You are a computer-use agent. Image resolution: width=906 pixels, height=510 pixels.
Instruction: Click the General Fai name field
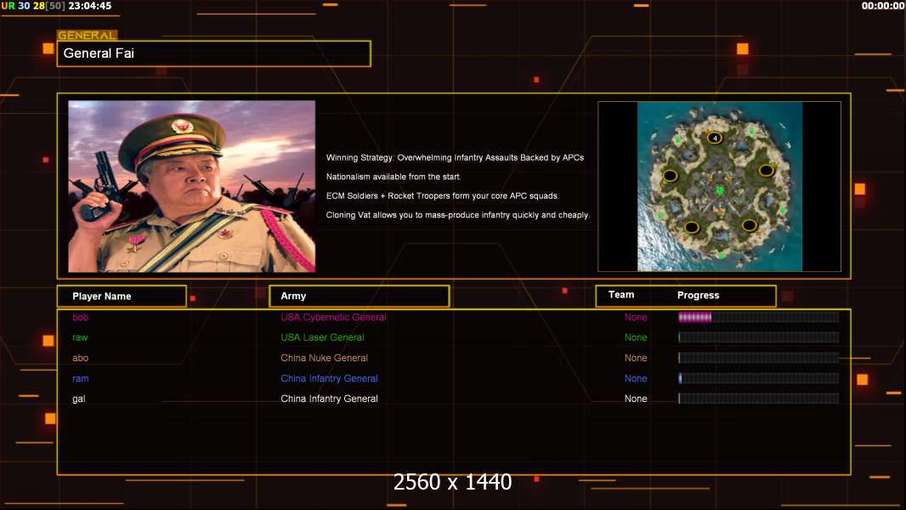tap(213, 54)
